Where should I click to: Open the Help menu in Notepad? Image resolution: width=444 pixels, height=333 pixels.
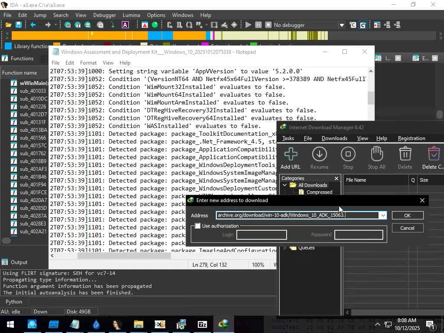[125, 63]
